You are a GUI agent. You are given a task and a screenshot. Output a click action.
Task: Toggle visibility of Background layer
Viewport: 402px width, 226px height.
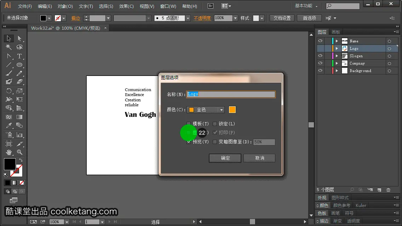pos(320,71)
